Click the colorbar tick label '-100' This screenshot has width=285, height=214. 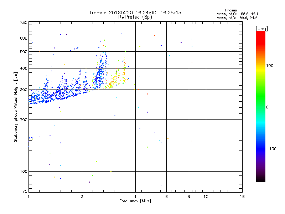tap(271, 149)
